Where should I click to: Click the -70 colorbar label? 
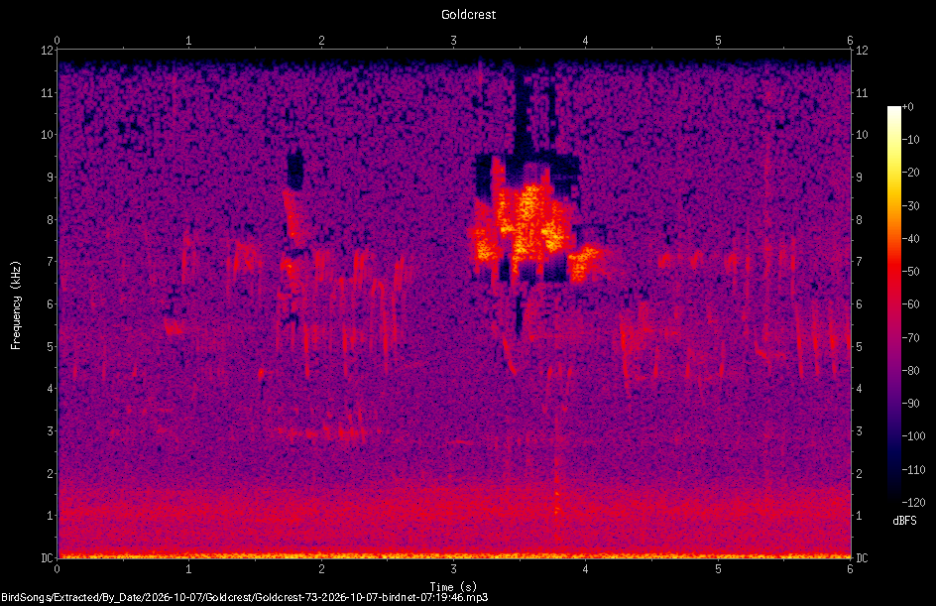(x=910, y=338)
